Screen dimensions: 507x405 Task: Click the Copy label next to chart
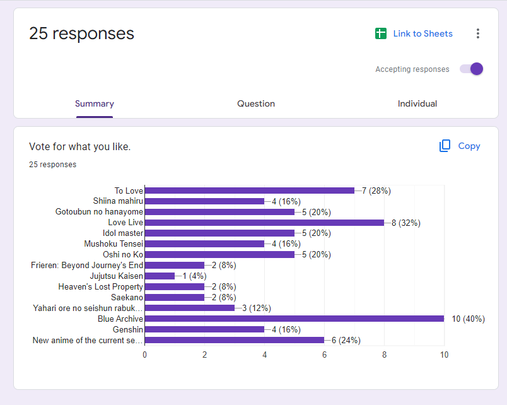click(x=469, y=146)
